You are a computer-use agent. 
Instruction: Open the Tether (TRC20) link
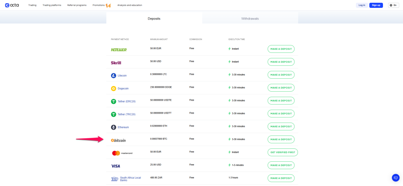click(127, 114)
